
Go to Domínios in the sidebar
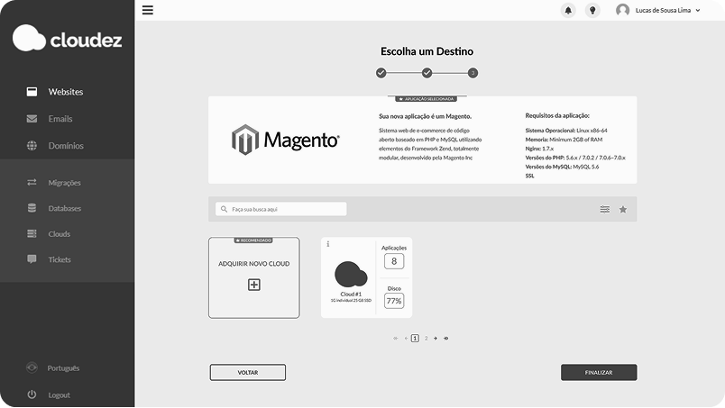[66, 146]
